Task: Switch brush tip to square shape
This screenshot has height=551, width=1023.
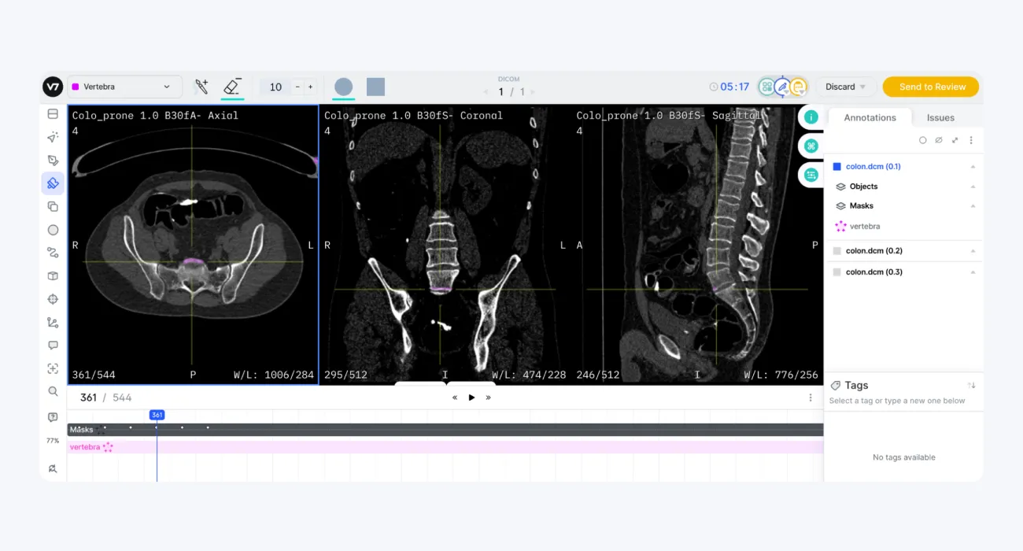Action: pos(375,87)
